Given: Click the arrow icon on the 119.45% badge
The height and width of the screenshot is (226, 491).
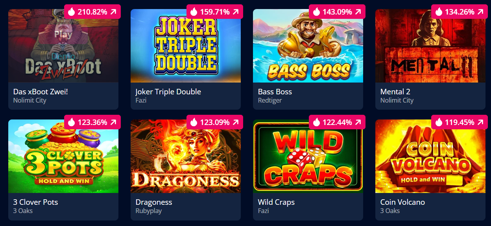Looking at the screenshot, I should point(480,122).
